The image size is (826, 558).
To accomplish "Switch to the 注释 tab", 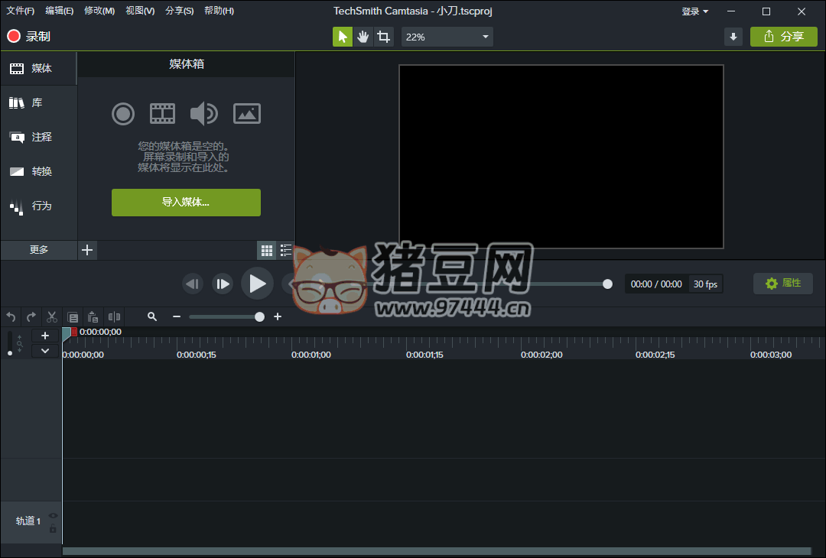I will 39,138.
